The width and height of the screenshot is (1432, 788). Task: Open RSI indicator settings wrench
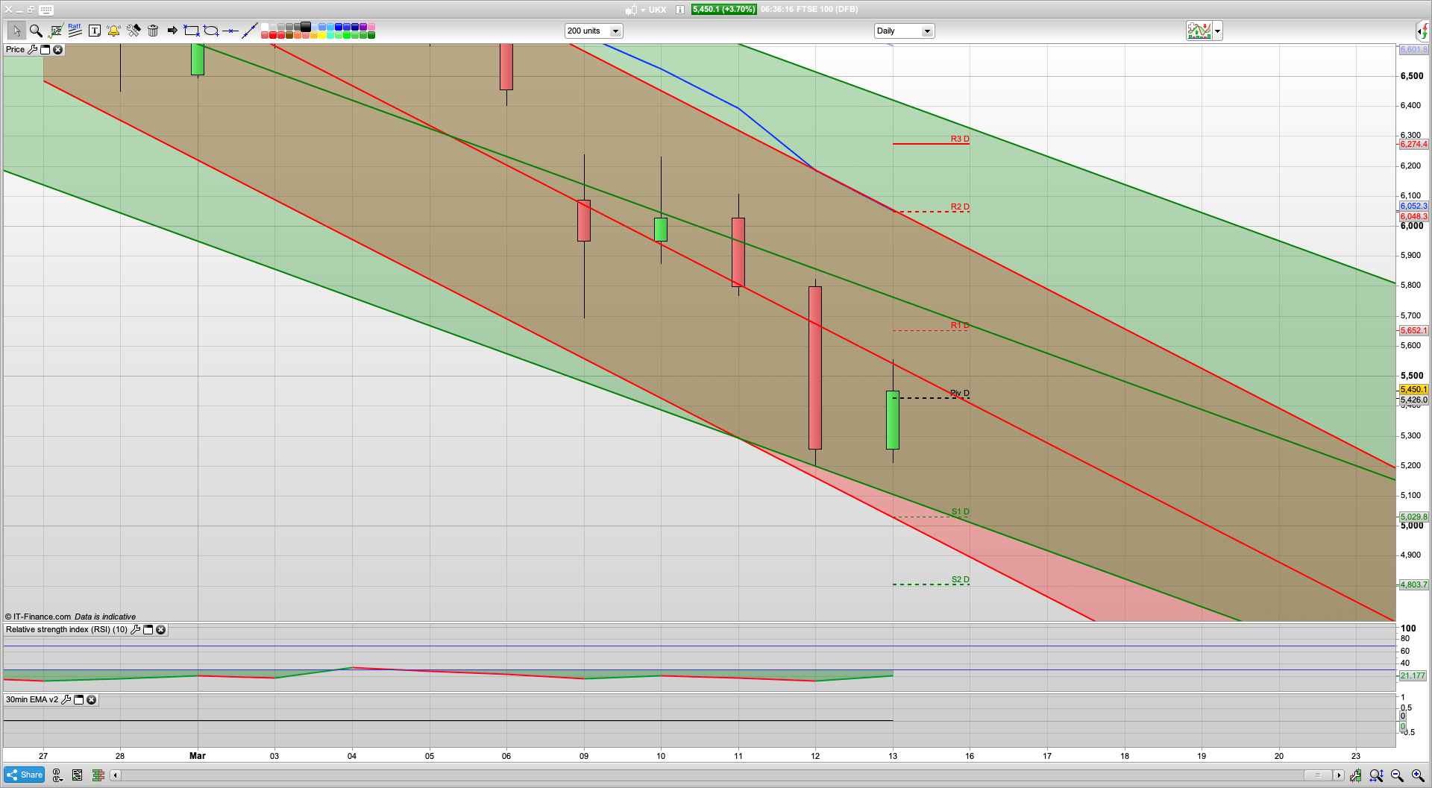point(135,630)
